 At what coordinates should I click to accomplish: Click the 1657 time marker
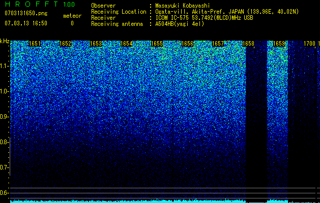pos(218,44)
